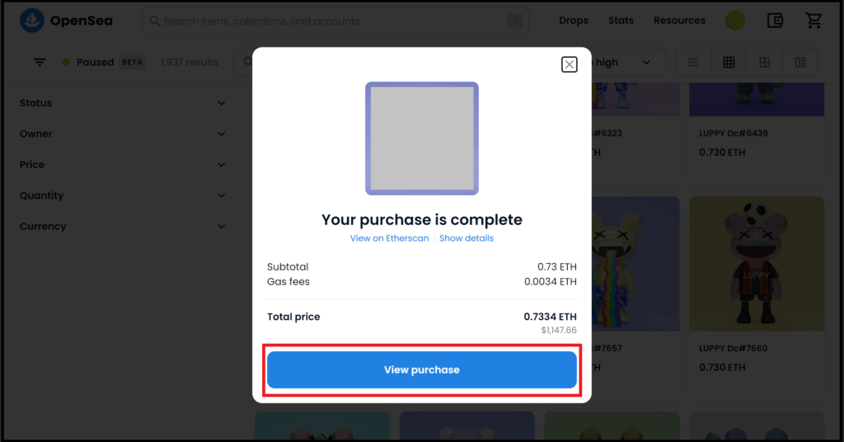This screenshot has width=844, height=442.
Task: Toggle the filter sidebar icon
Action: pyautogui.click(x=40, y=63)
